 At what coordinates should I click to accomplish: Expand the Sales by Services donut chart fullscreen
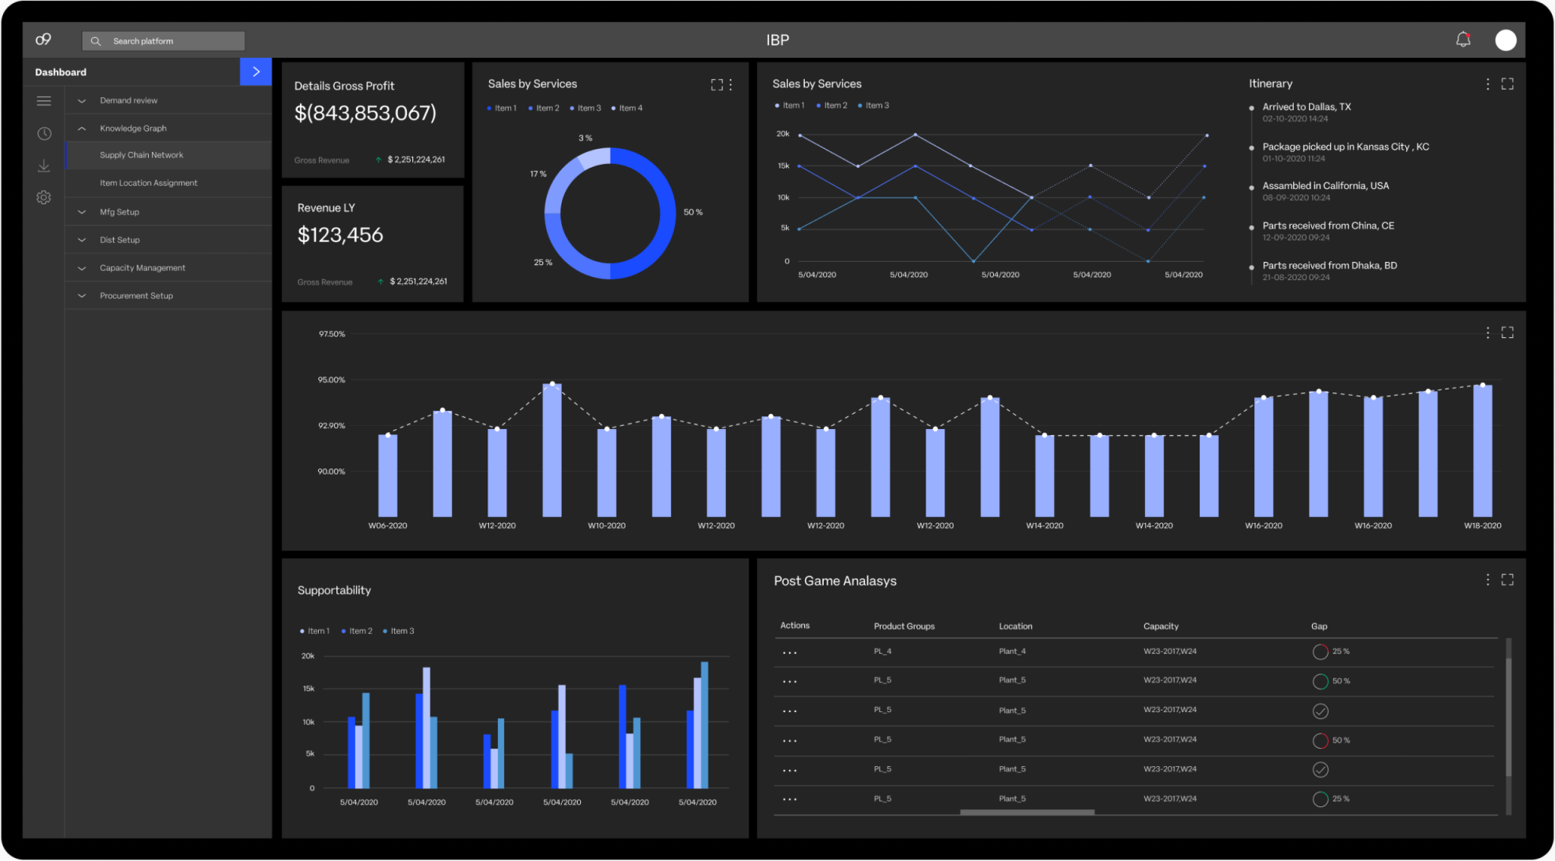tap(718, 84)
